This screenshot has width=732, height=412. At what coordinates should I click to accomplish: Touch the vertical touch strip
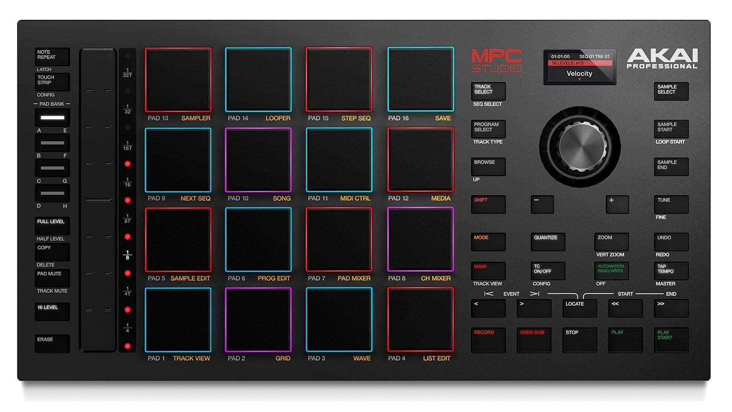tap(98, 200)
